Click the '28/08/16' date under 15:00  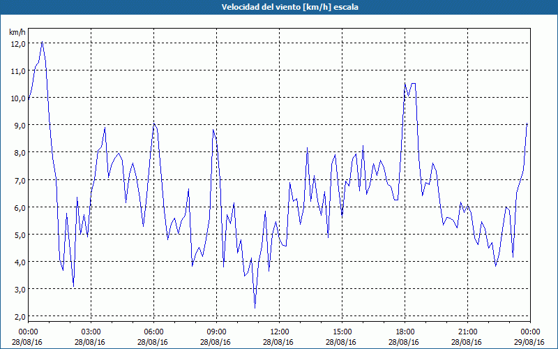(x=341, y=342)
